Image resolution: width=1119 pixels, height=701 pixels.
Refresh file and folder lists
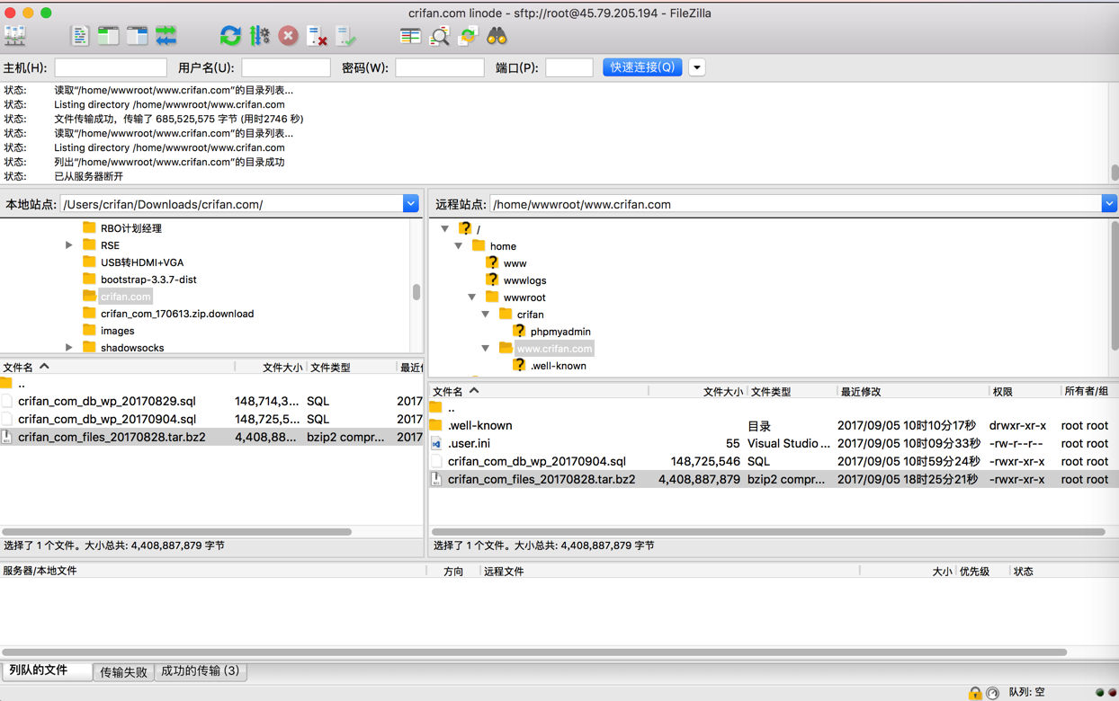(230, 36)
